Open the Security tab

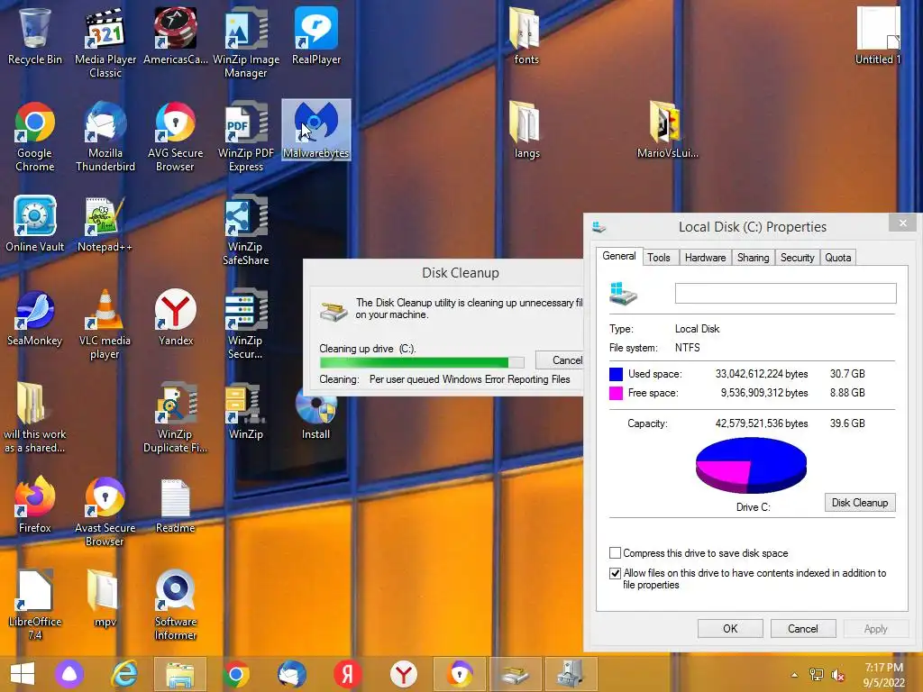(797, 258)
